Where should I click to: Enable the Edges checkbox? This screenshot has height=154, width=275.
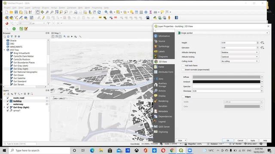click(x=183, y=97)
